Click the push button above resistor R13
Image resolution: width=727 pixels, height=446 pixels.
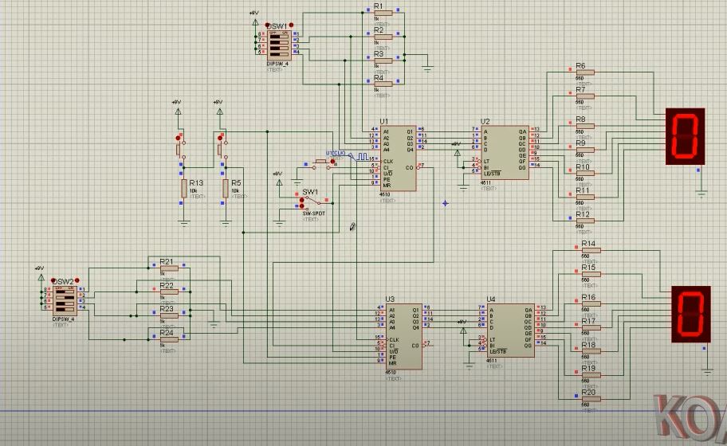[180, 148]
